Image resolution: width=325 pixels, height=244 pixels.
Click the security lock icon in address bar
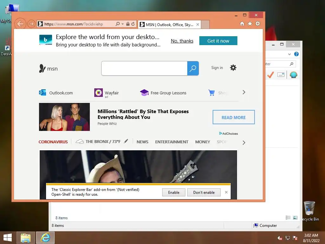pos(128,24)
